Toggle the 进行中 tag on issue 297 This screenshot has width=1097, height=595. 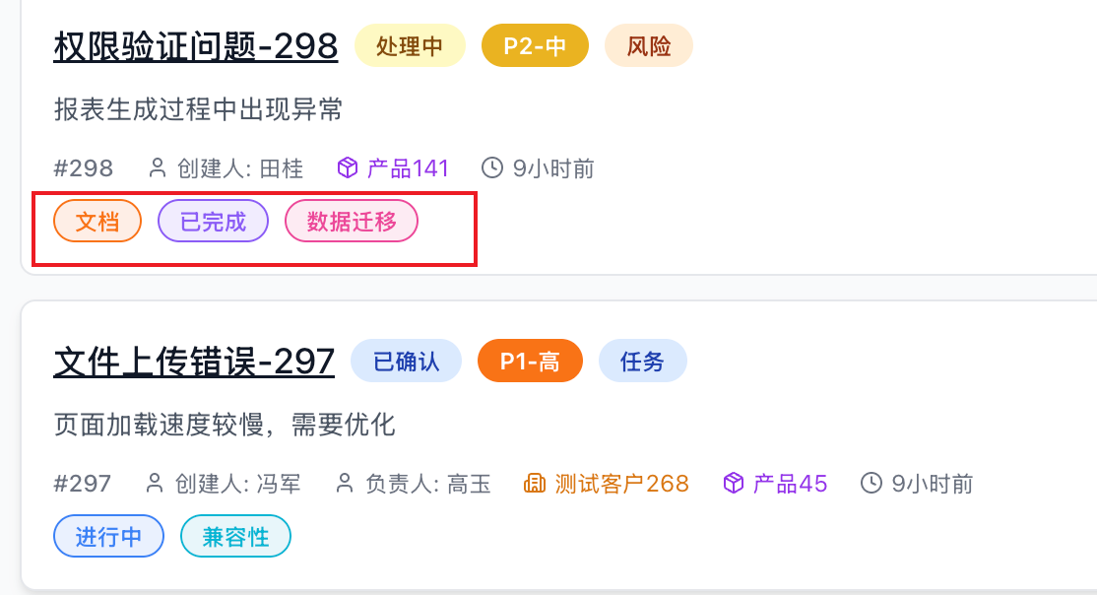[x=108, y=536]
